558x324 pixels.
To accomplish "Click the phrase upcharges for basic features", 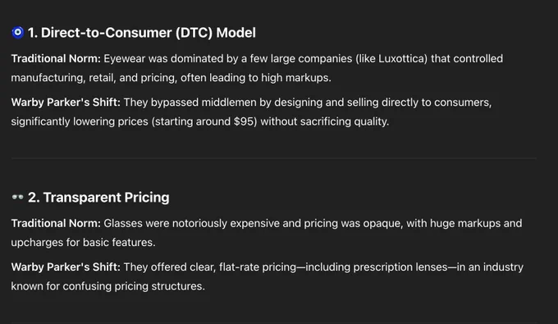I will (82, 243).
